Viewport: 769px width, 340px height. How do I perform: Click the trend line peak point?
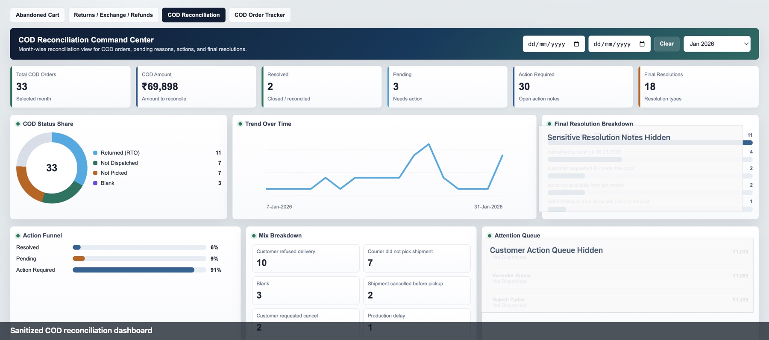click(x=429, y=144)
